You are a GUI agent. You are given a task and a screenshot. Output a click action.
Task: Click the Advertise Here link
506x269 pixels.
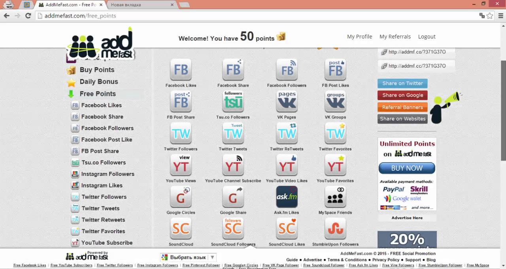407,218
